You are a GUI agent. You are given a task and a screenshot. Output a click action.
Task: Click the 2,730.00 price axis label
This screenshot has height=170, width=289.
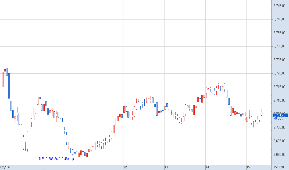point(279,46)
